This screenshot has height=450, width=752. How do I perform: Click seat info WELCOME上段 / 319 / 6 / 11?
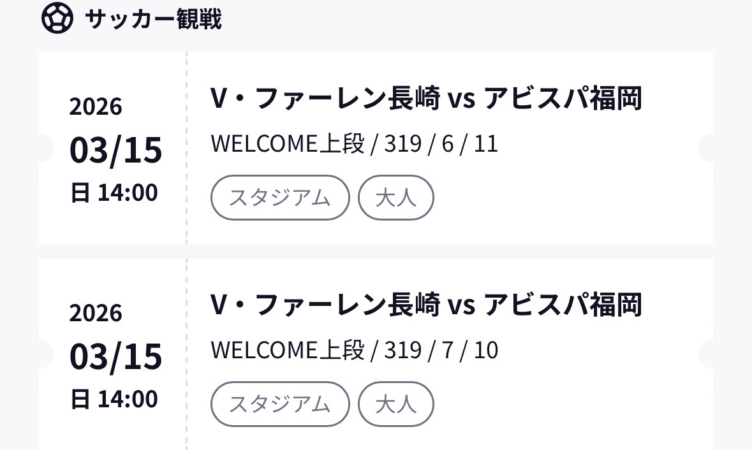click(x=354, y=144)
